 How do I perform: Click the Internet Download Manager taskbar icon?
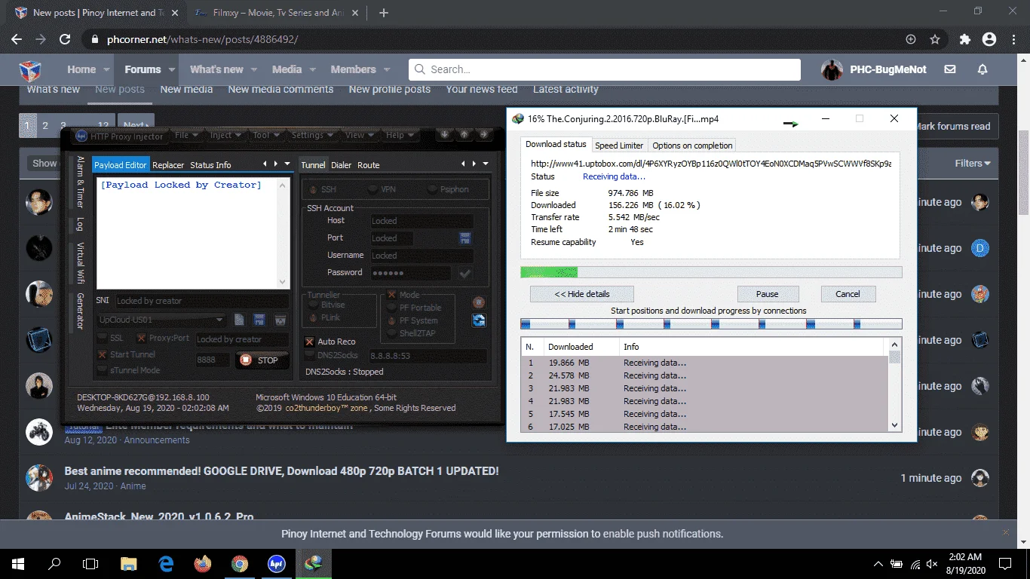pos(313,563)
